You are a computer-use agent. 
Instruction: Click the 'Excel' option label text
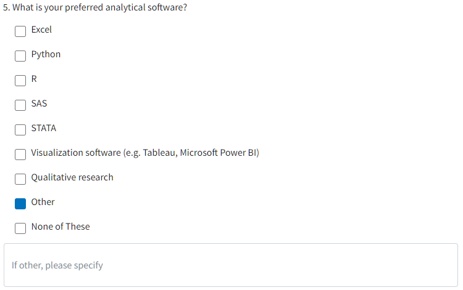click(41, 30)
